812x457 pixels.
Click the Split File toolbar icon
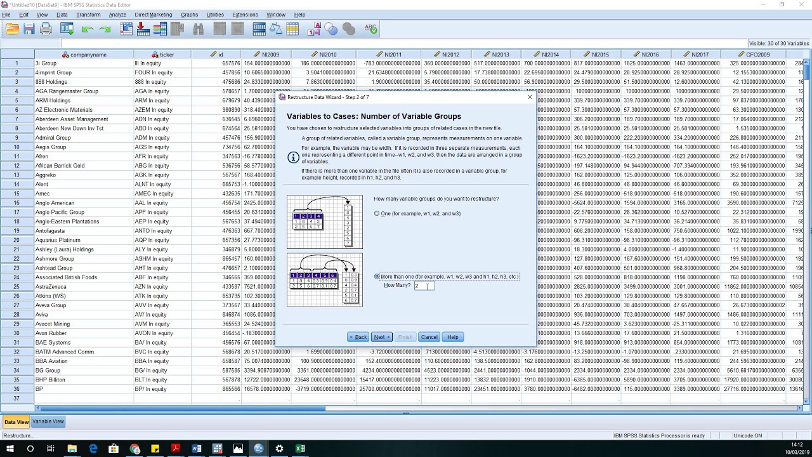pyautogui.click(x=259, y=29)
